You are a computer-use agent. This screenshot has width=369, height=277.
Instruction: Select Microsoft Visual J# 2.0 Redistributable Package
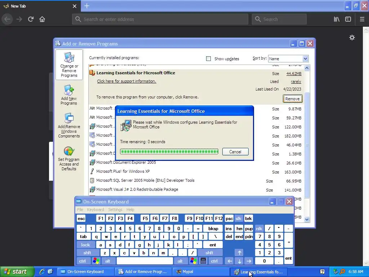point(137,189)
